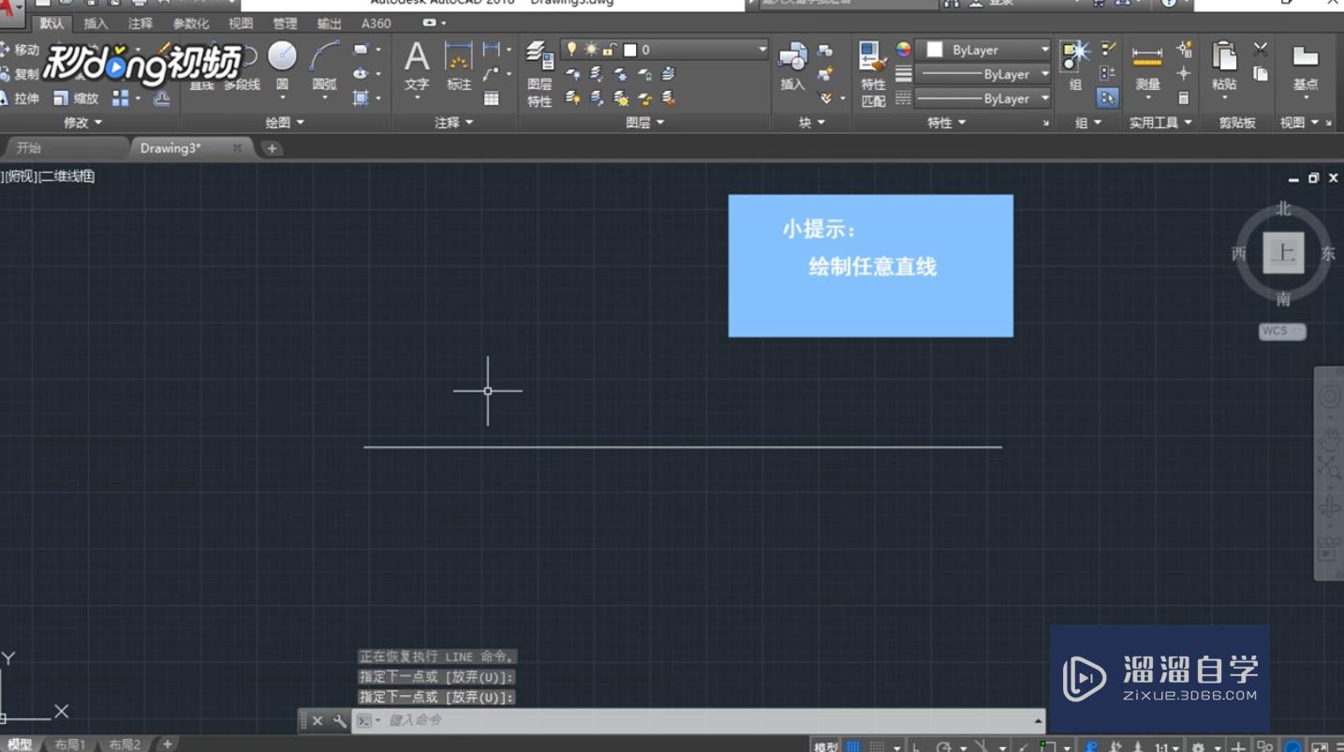Image resolution: width=1344 pixels, height=752 pixels.
Task: Select the Circle tool
Action: [x=281, y=58]
